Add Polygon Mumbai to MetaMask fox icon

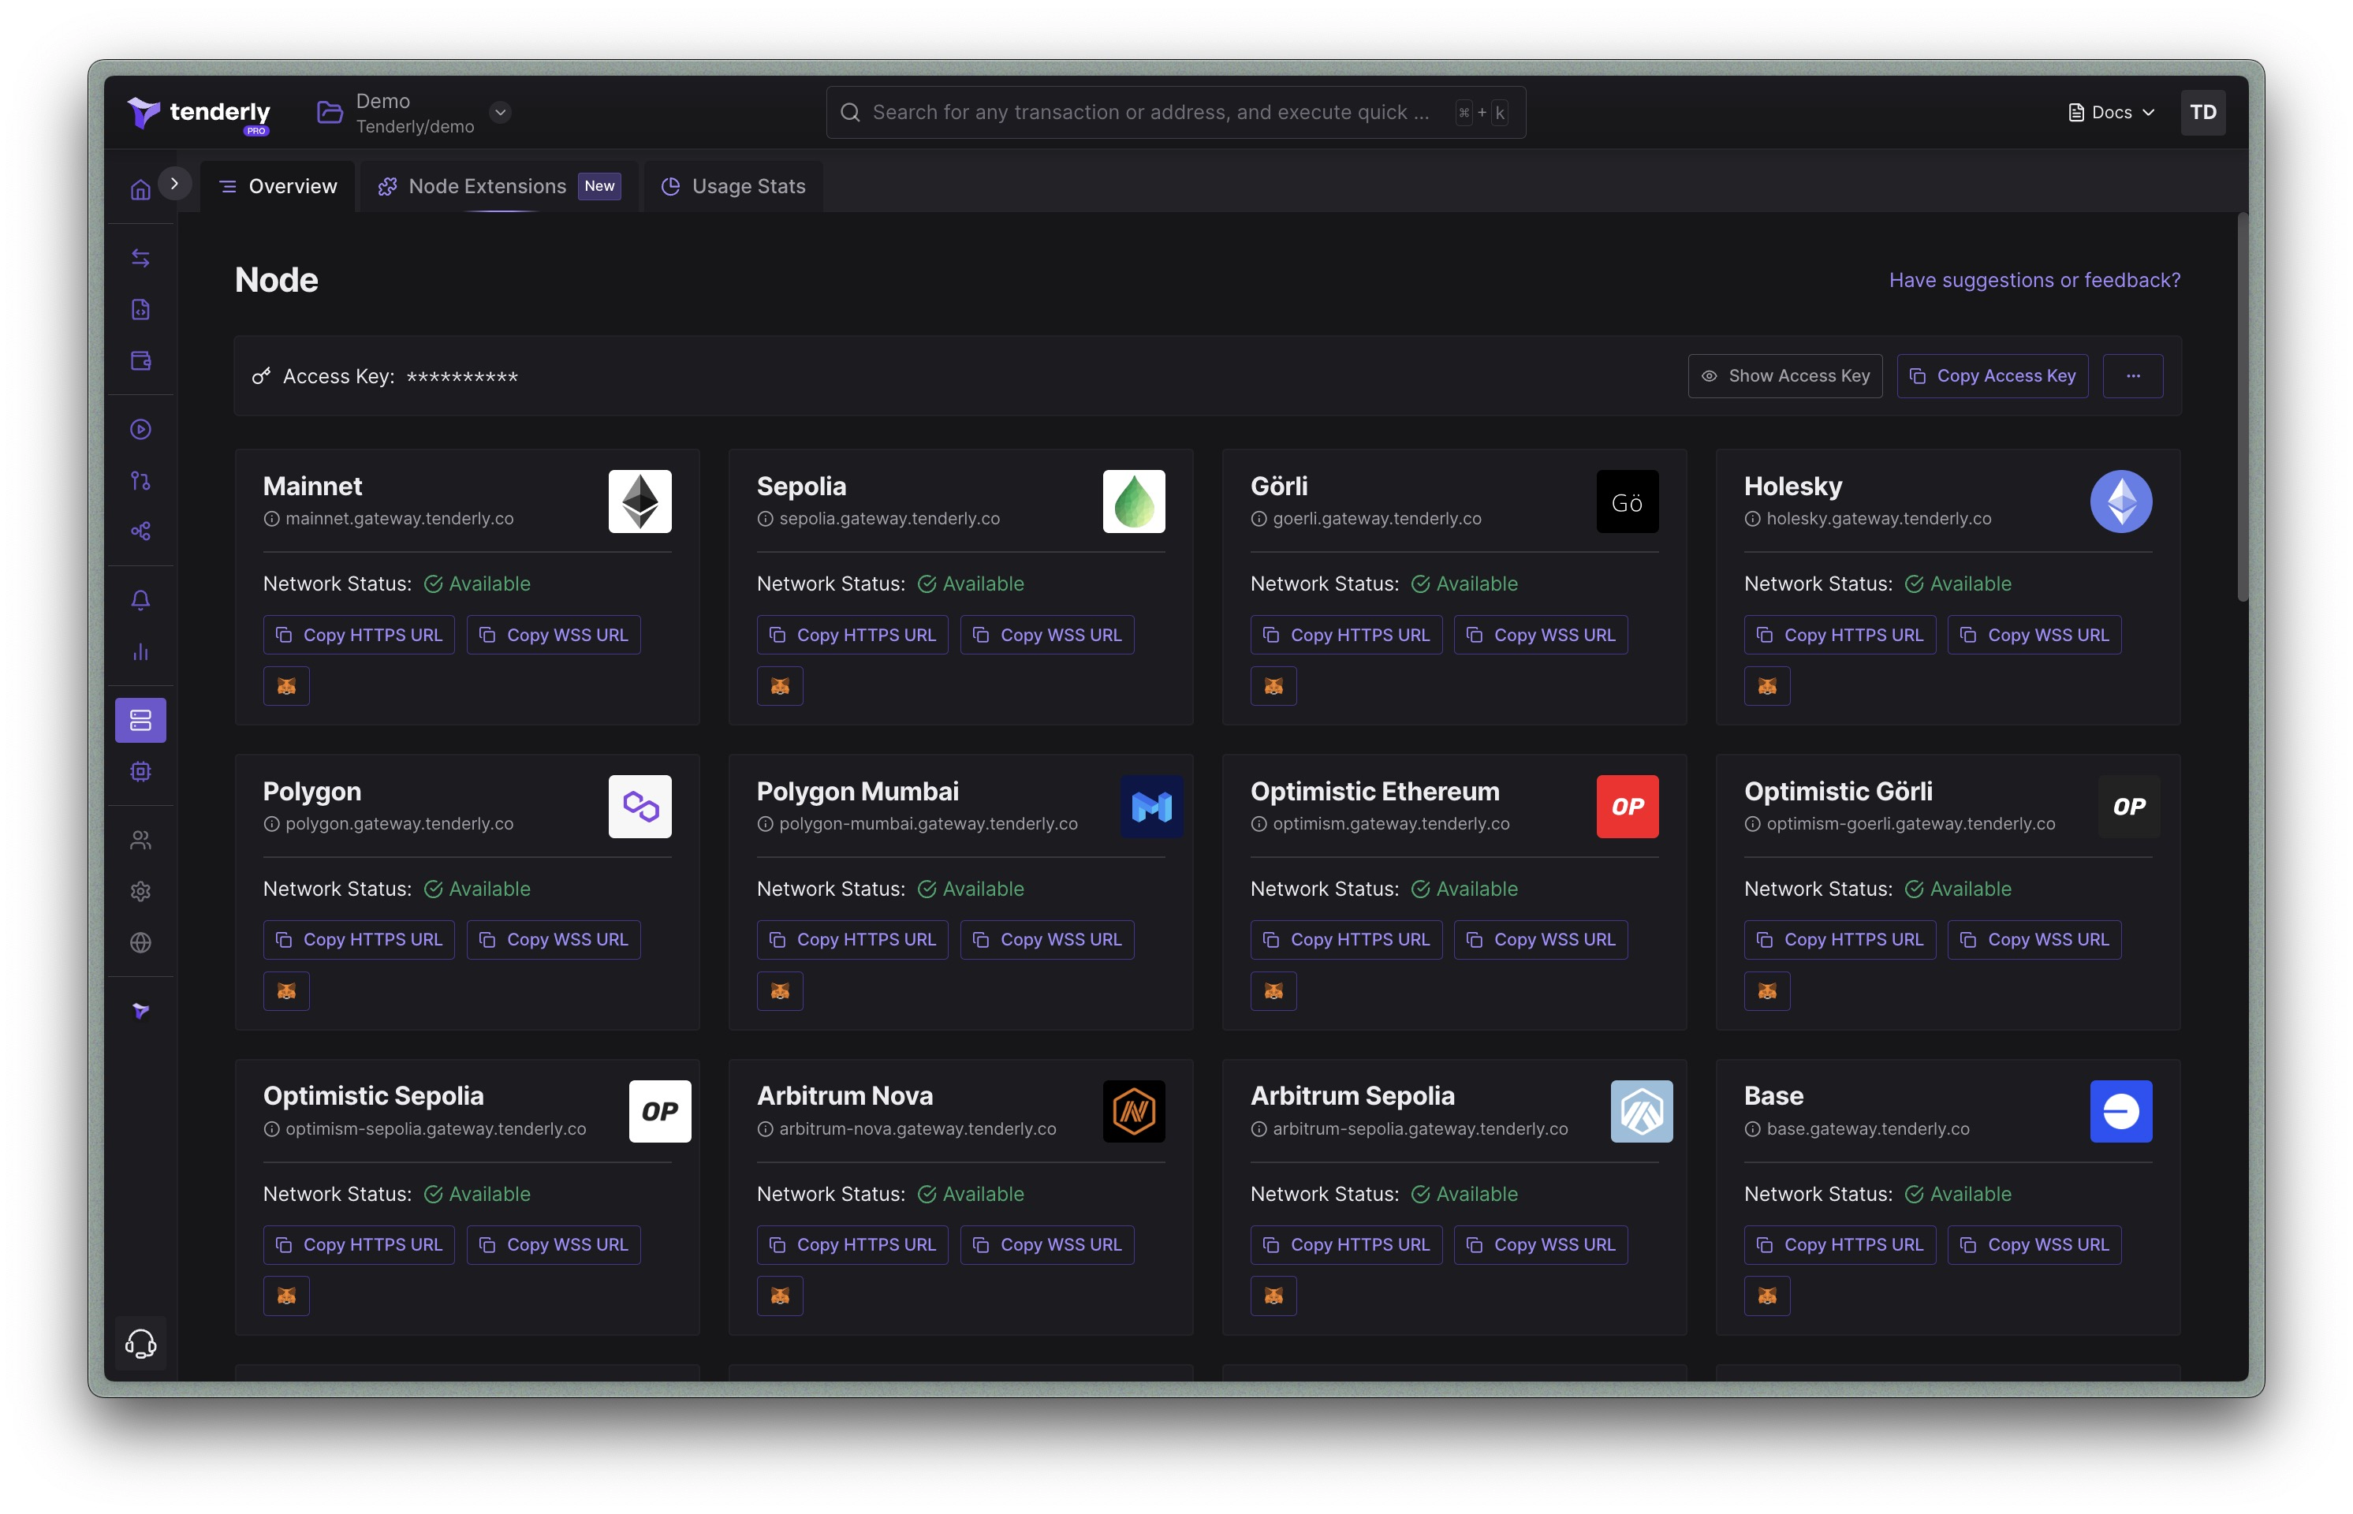[x=779, y=991]
